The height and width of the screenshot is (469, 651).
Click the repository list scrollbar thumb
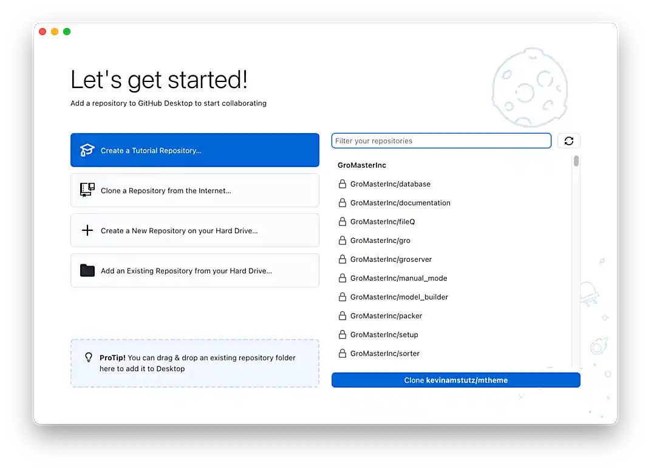576,161
